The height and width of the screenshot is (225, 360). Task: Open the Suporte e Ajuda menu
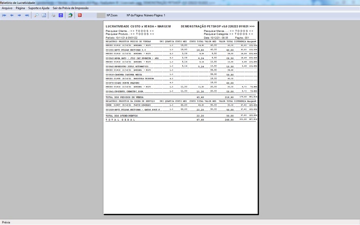(x=39, y=8)
